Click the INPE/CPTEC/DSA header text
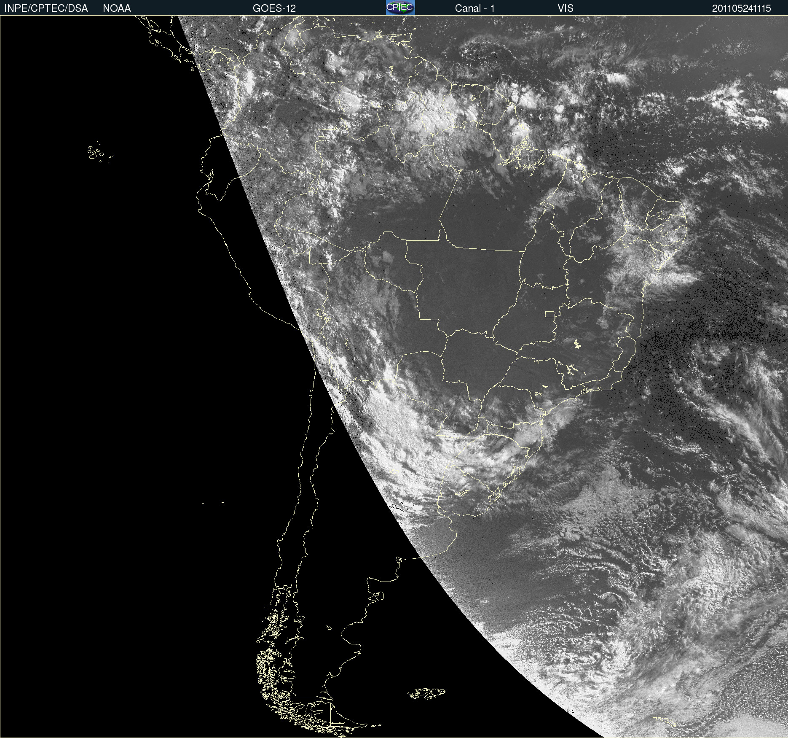 tap(46, 8)
